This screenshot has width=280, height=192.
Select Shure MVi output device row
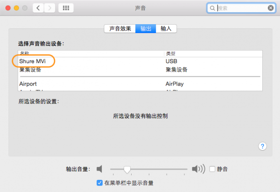tap(140, 61)
